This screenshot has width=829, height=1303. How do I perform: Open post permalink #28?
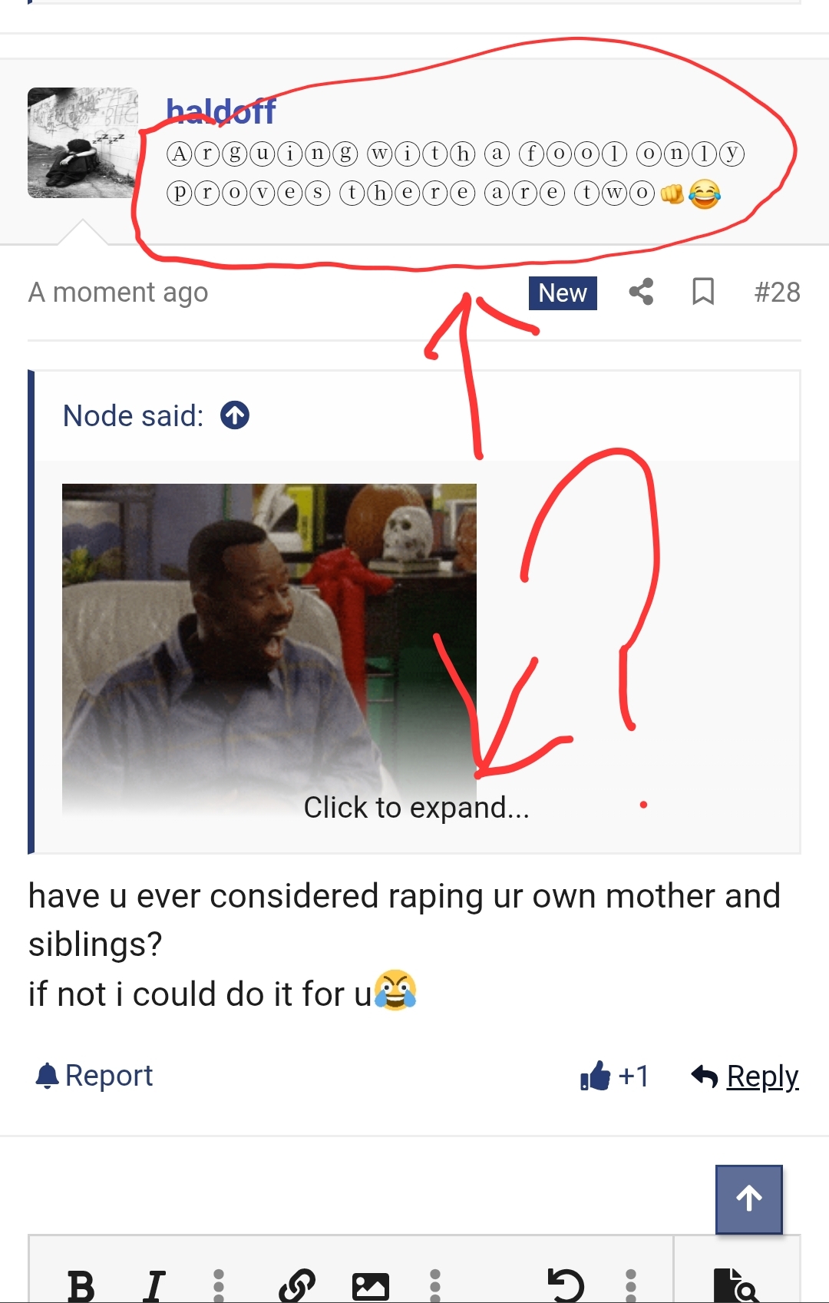click(x=777, y=293)
